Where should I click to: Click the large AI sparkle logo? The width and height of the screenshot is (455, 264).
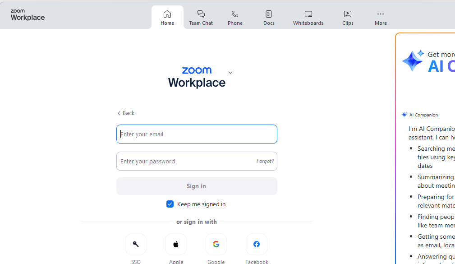coord(413,60)
